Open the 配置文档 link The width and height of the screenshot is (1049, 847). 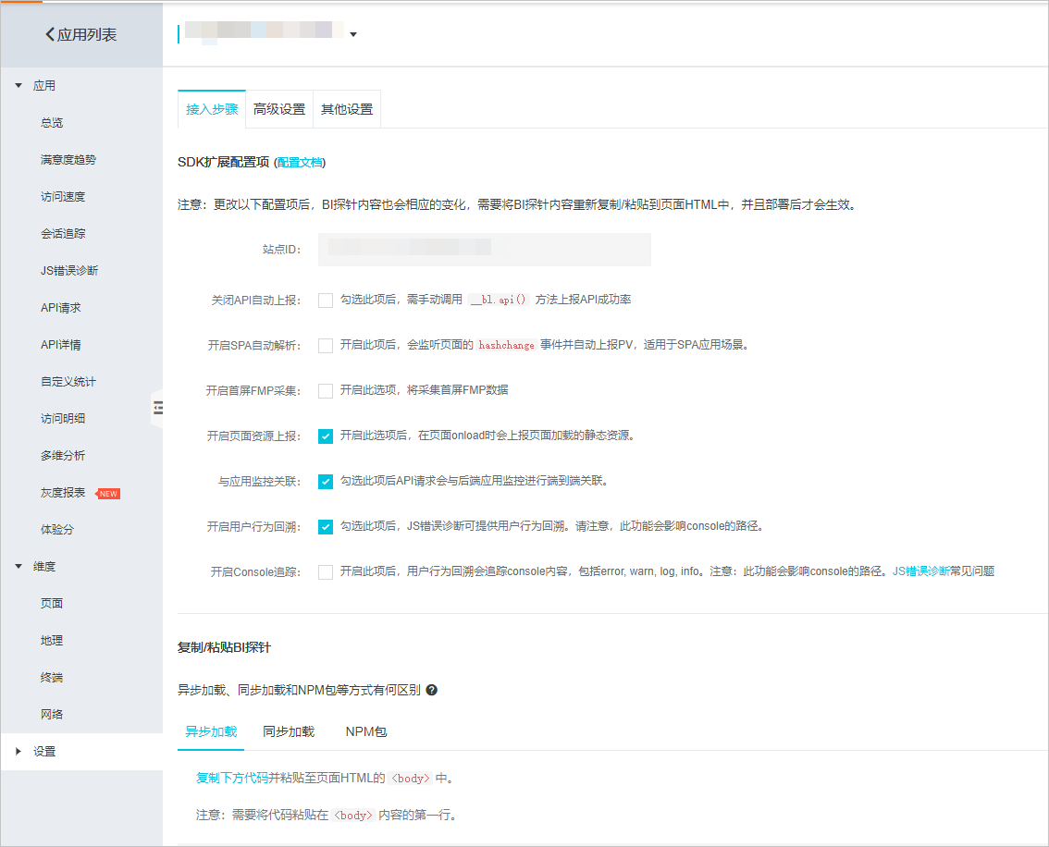click(x=299, y=163)
